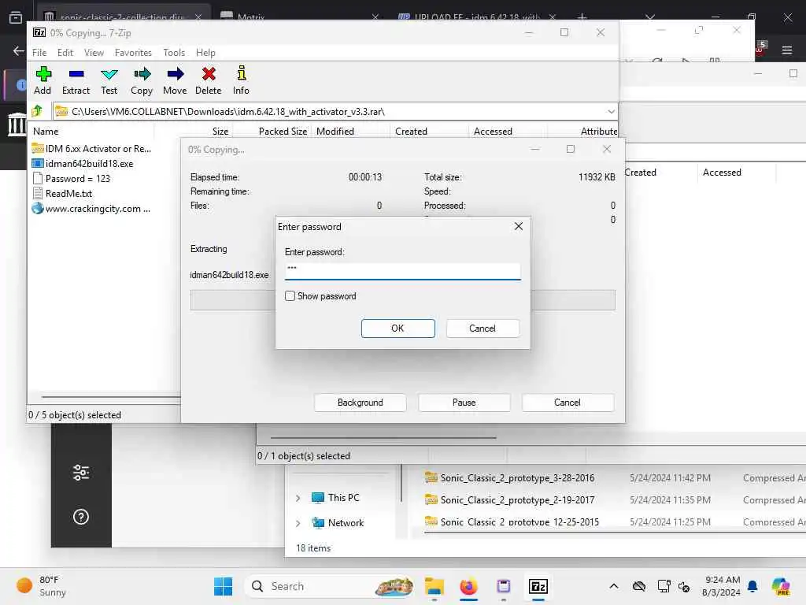The width and height of the screenshot is (806, 605).
Task: Open the sliders settings icon in sidebar
Action: pos(81,473)
